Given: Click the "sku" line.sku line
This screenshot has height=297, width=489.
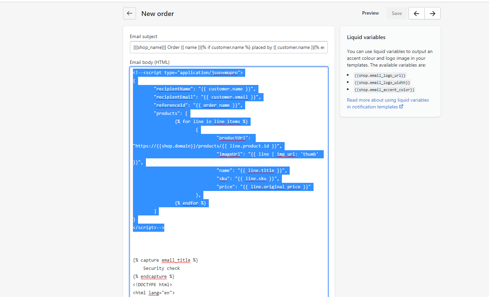Looking at the screenshot, I should pyautogui.click(x=248, y=179).
